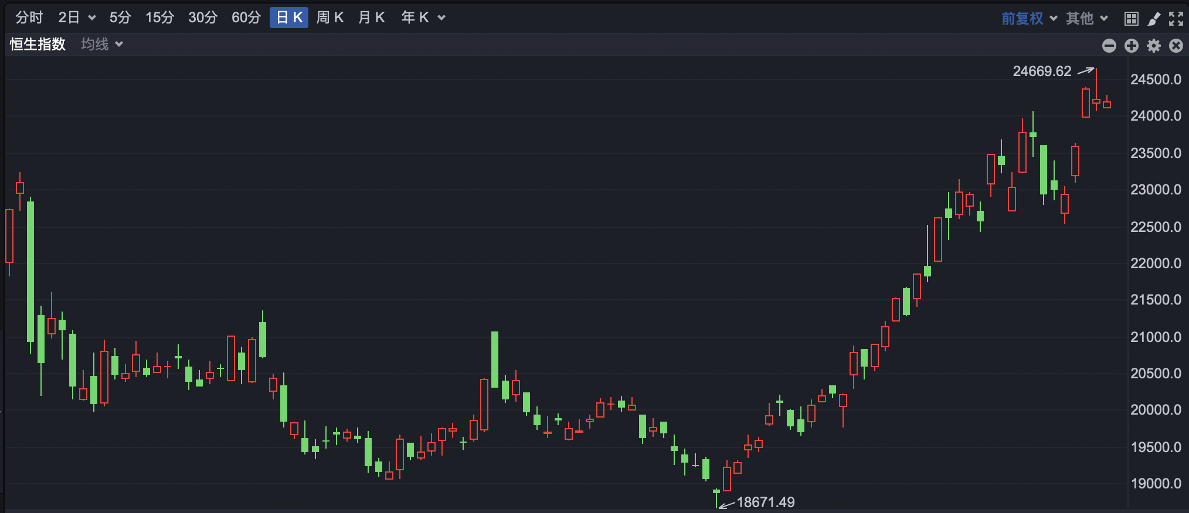The image size is (1189, 513).
Task: Switch to the 分时 chart tab
Action: click(x=29, y=18)
